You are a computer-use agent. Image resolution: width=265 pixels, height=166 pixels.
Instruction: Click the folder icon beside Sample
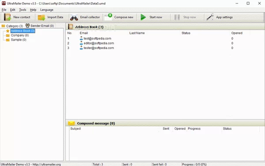click(x=8, y=40)
